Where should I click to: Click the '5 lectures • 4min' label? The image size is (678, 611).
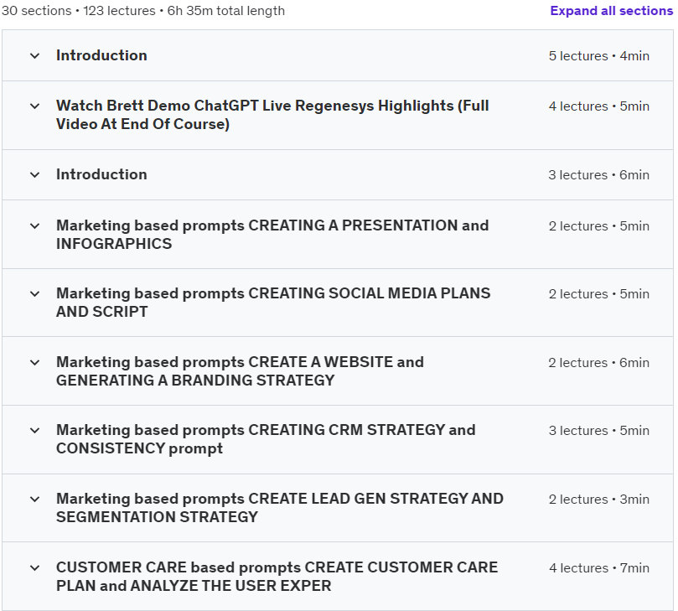point(599,56)
